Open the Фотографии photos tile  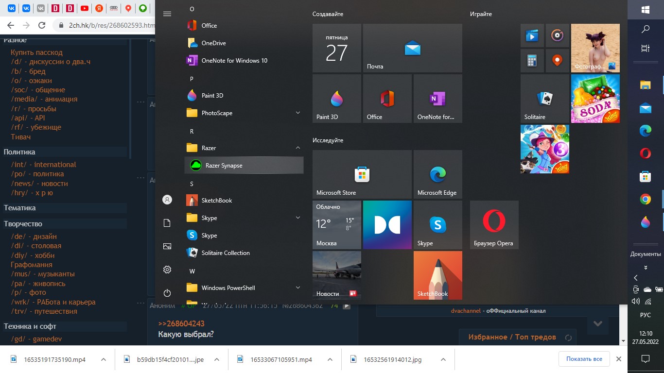pos(595,48)
